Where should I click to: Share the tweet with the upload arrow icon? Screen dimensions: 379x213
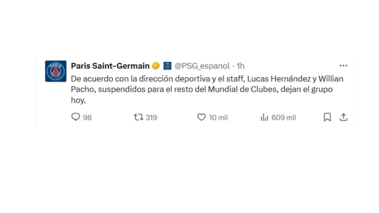pos(343,117)
